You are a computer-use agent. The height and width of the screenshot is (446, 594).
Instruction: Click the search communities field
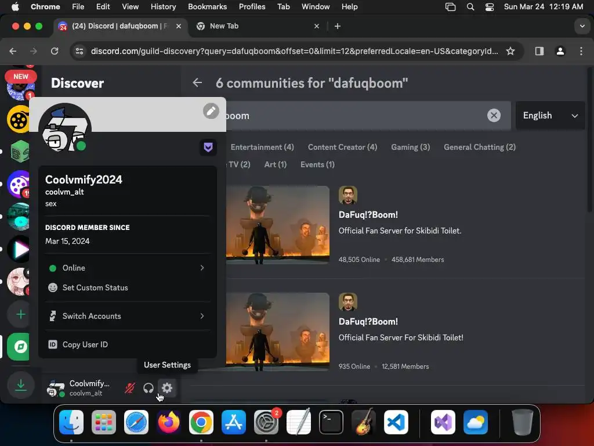tap(356, 116)
